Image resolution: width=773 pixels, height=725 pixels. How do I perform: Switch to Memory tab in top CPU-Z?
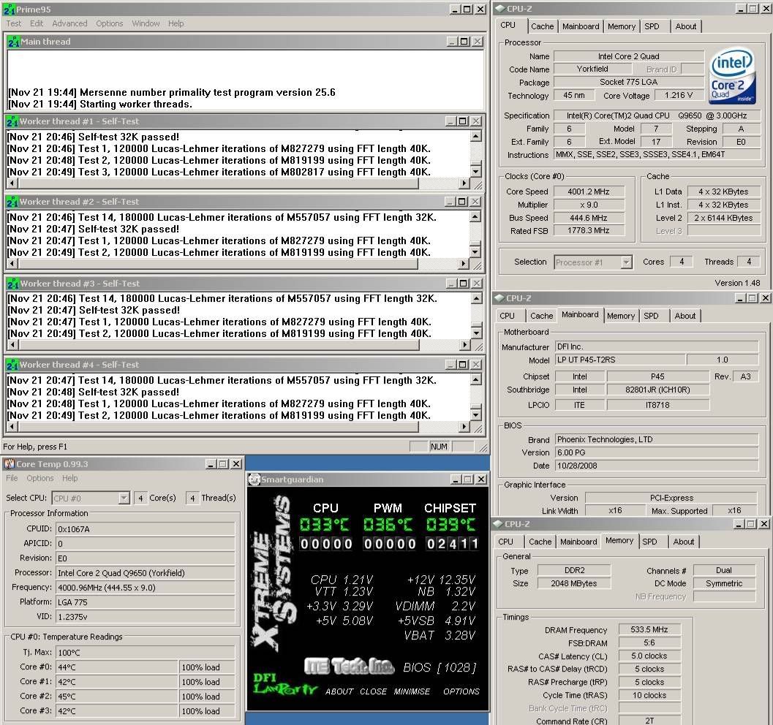(621, 26)
